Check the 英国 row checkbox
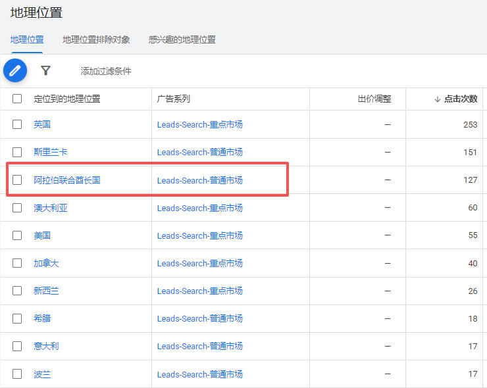The height and width of the screenshot is (388, 487). pyautogui.click(x=17, y=124)
